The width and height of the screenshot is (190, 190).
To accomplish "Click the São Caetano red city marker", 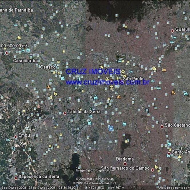I will (x=162, y=127).
